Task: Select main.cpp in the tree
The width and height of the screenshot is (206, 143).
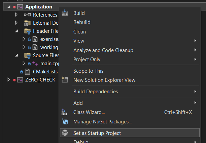Action: pyautogui.click(x=49, y=64)
